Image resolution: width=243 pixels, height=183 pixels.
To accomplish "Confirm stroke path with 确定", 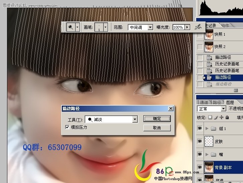I will 157,119.
